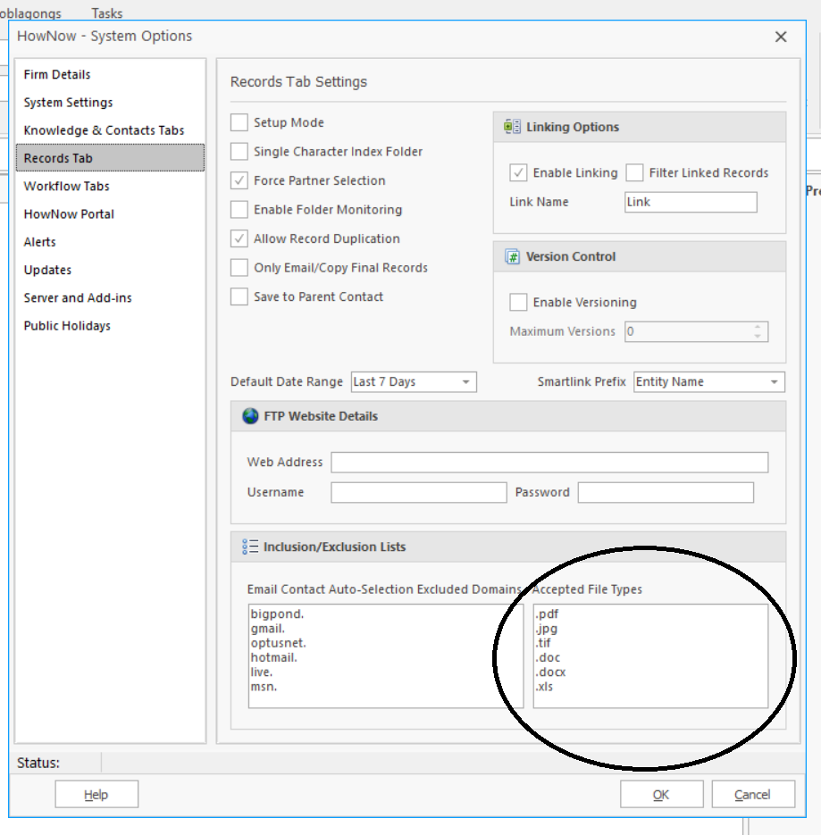
Task: Select 'bigpond.' in Excluded Domains
Action: [x=277, y=614]
